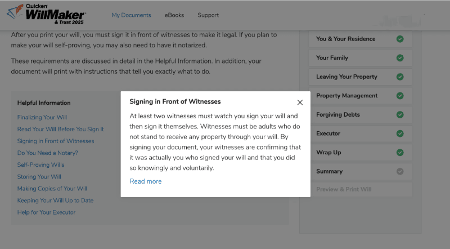Click checkmark beside Property Management
The image size is (450, 249).
pyautogui.click(x=400, y=96)
